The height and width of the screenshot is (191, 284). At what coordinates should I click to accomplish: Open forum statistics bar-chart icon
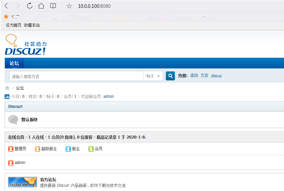tap(7, 96)
